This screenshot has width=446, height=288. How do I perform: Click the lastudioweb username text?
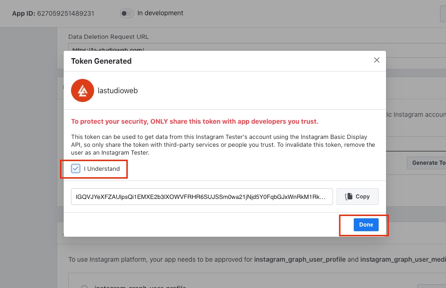pyautogui.click(x=118, y=91)
